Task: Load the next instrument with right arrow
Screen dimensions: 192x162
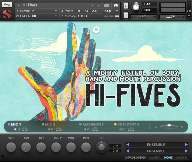Action: click(x=98, y=5)
